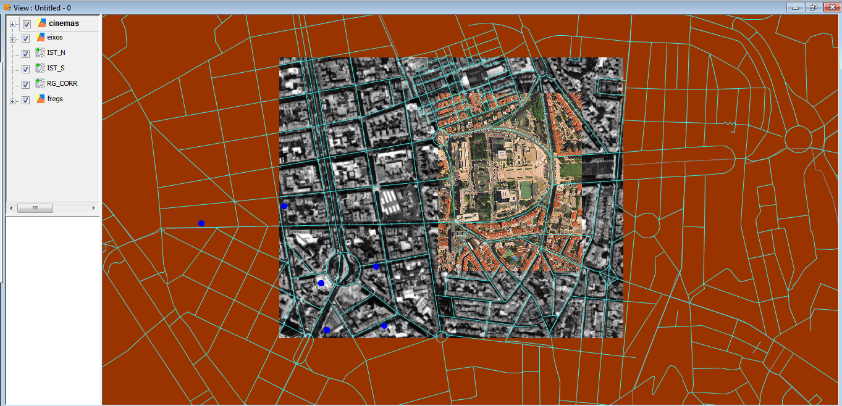Viewport: 842px width, 406px height.
Task: Select the cinemas layer name
Action: (x=64, y=23)
